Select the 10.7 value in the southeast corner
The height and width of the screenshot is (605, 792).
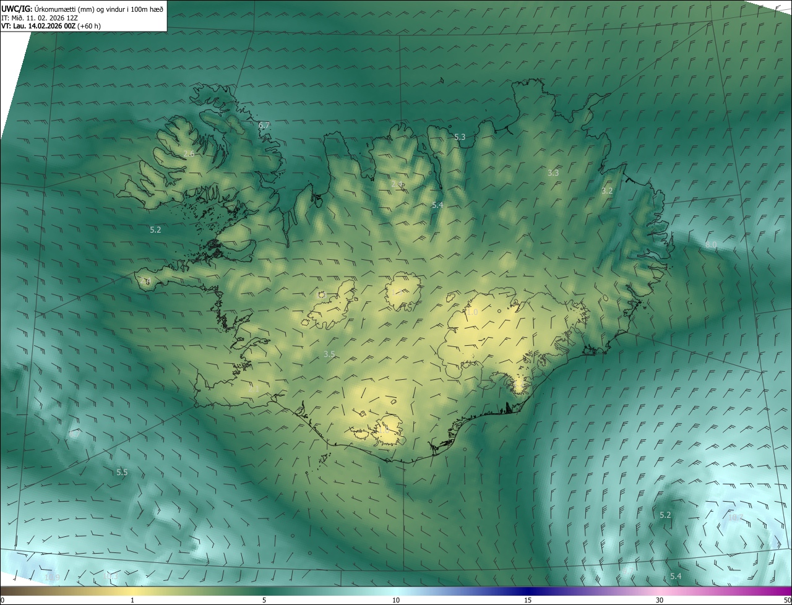tap(735, 517)
